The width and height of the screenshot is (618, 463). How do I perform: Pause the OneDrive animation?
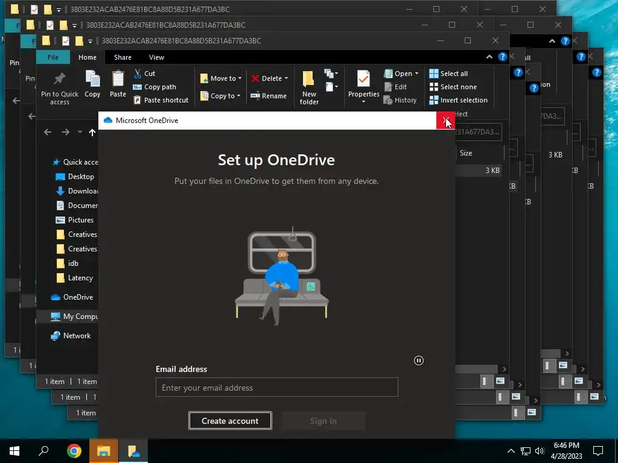[x=419, y=361]
